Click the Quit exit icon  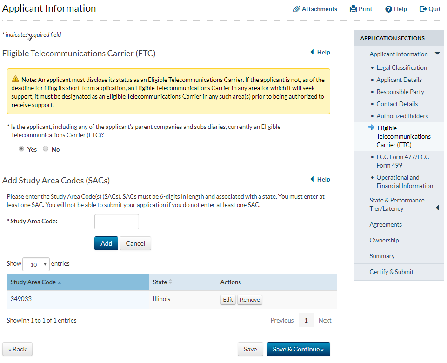pos(423,9)
